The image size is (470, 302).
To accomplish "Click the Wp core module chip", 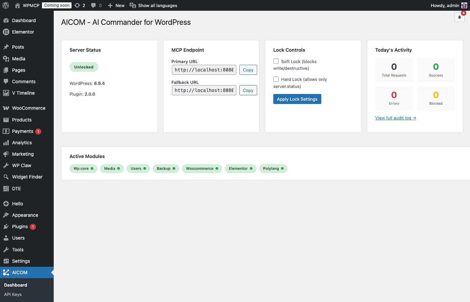I will [83, 168].
